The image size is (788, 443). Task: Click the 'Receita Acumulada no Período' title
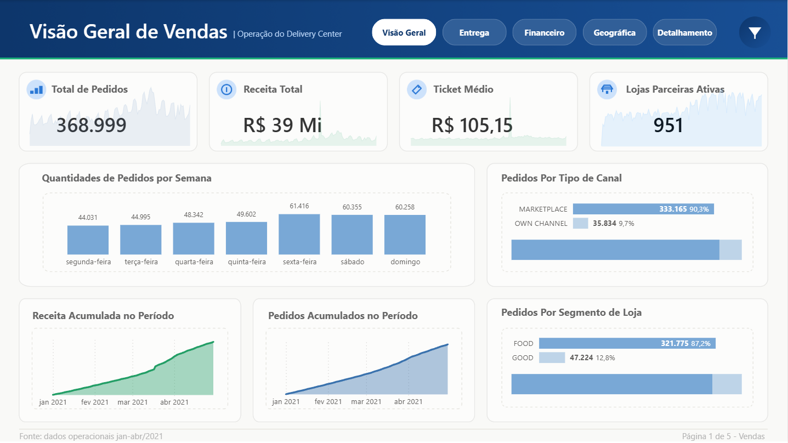(104, 315)
